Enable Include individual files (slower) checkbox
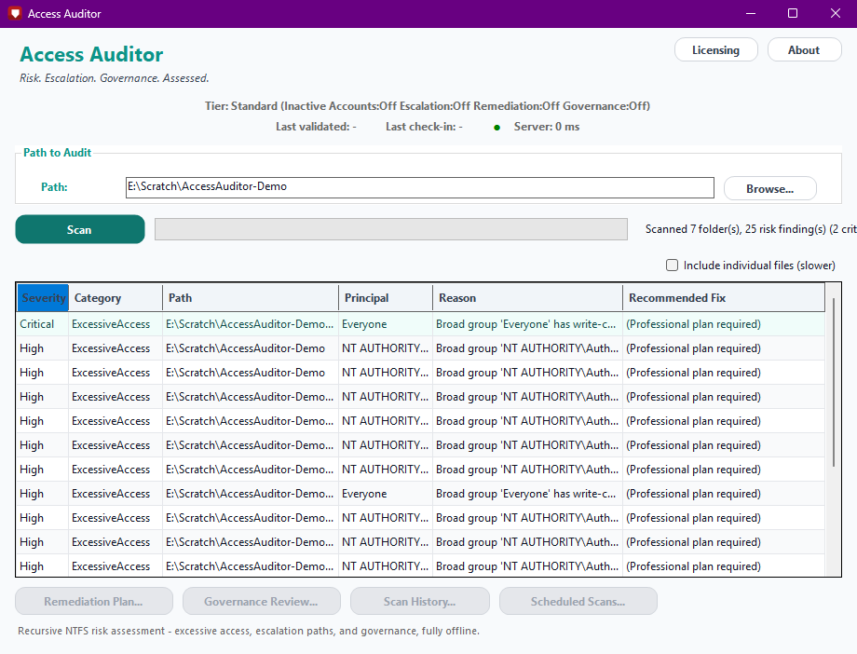The width and height of the screenshot is (857, 654). point(673,266)
